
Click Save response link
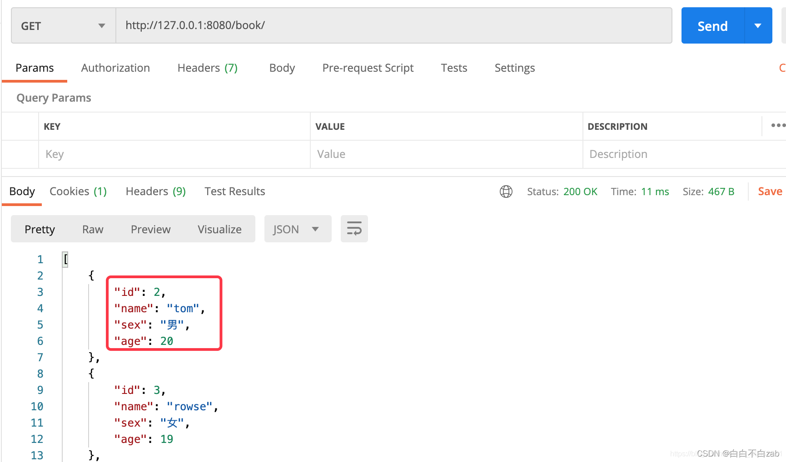pyautogui.click(x=770, y=192)
